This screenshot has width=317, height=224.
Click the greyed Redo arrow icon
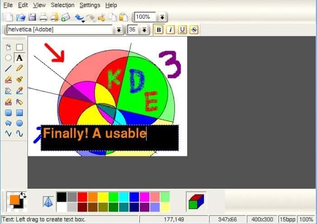point(91,18)
